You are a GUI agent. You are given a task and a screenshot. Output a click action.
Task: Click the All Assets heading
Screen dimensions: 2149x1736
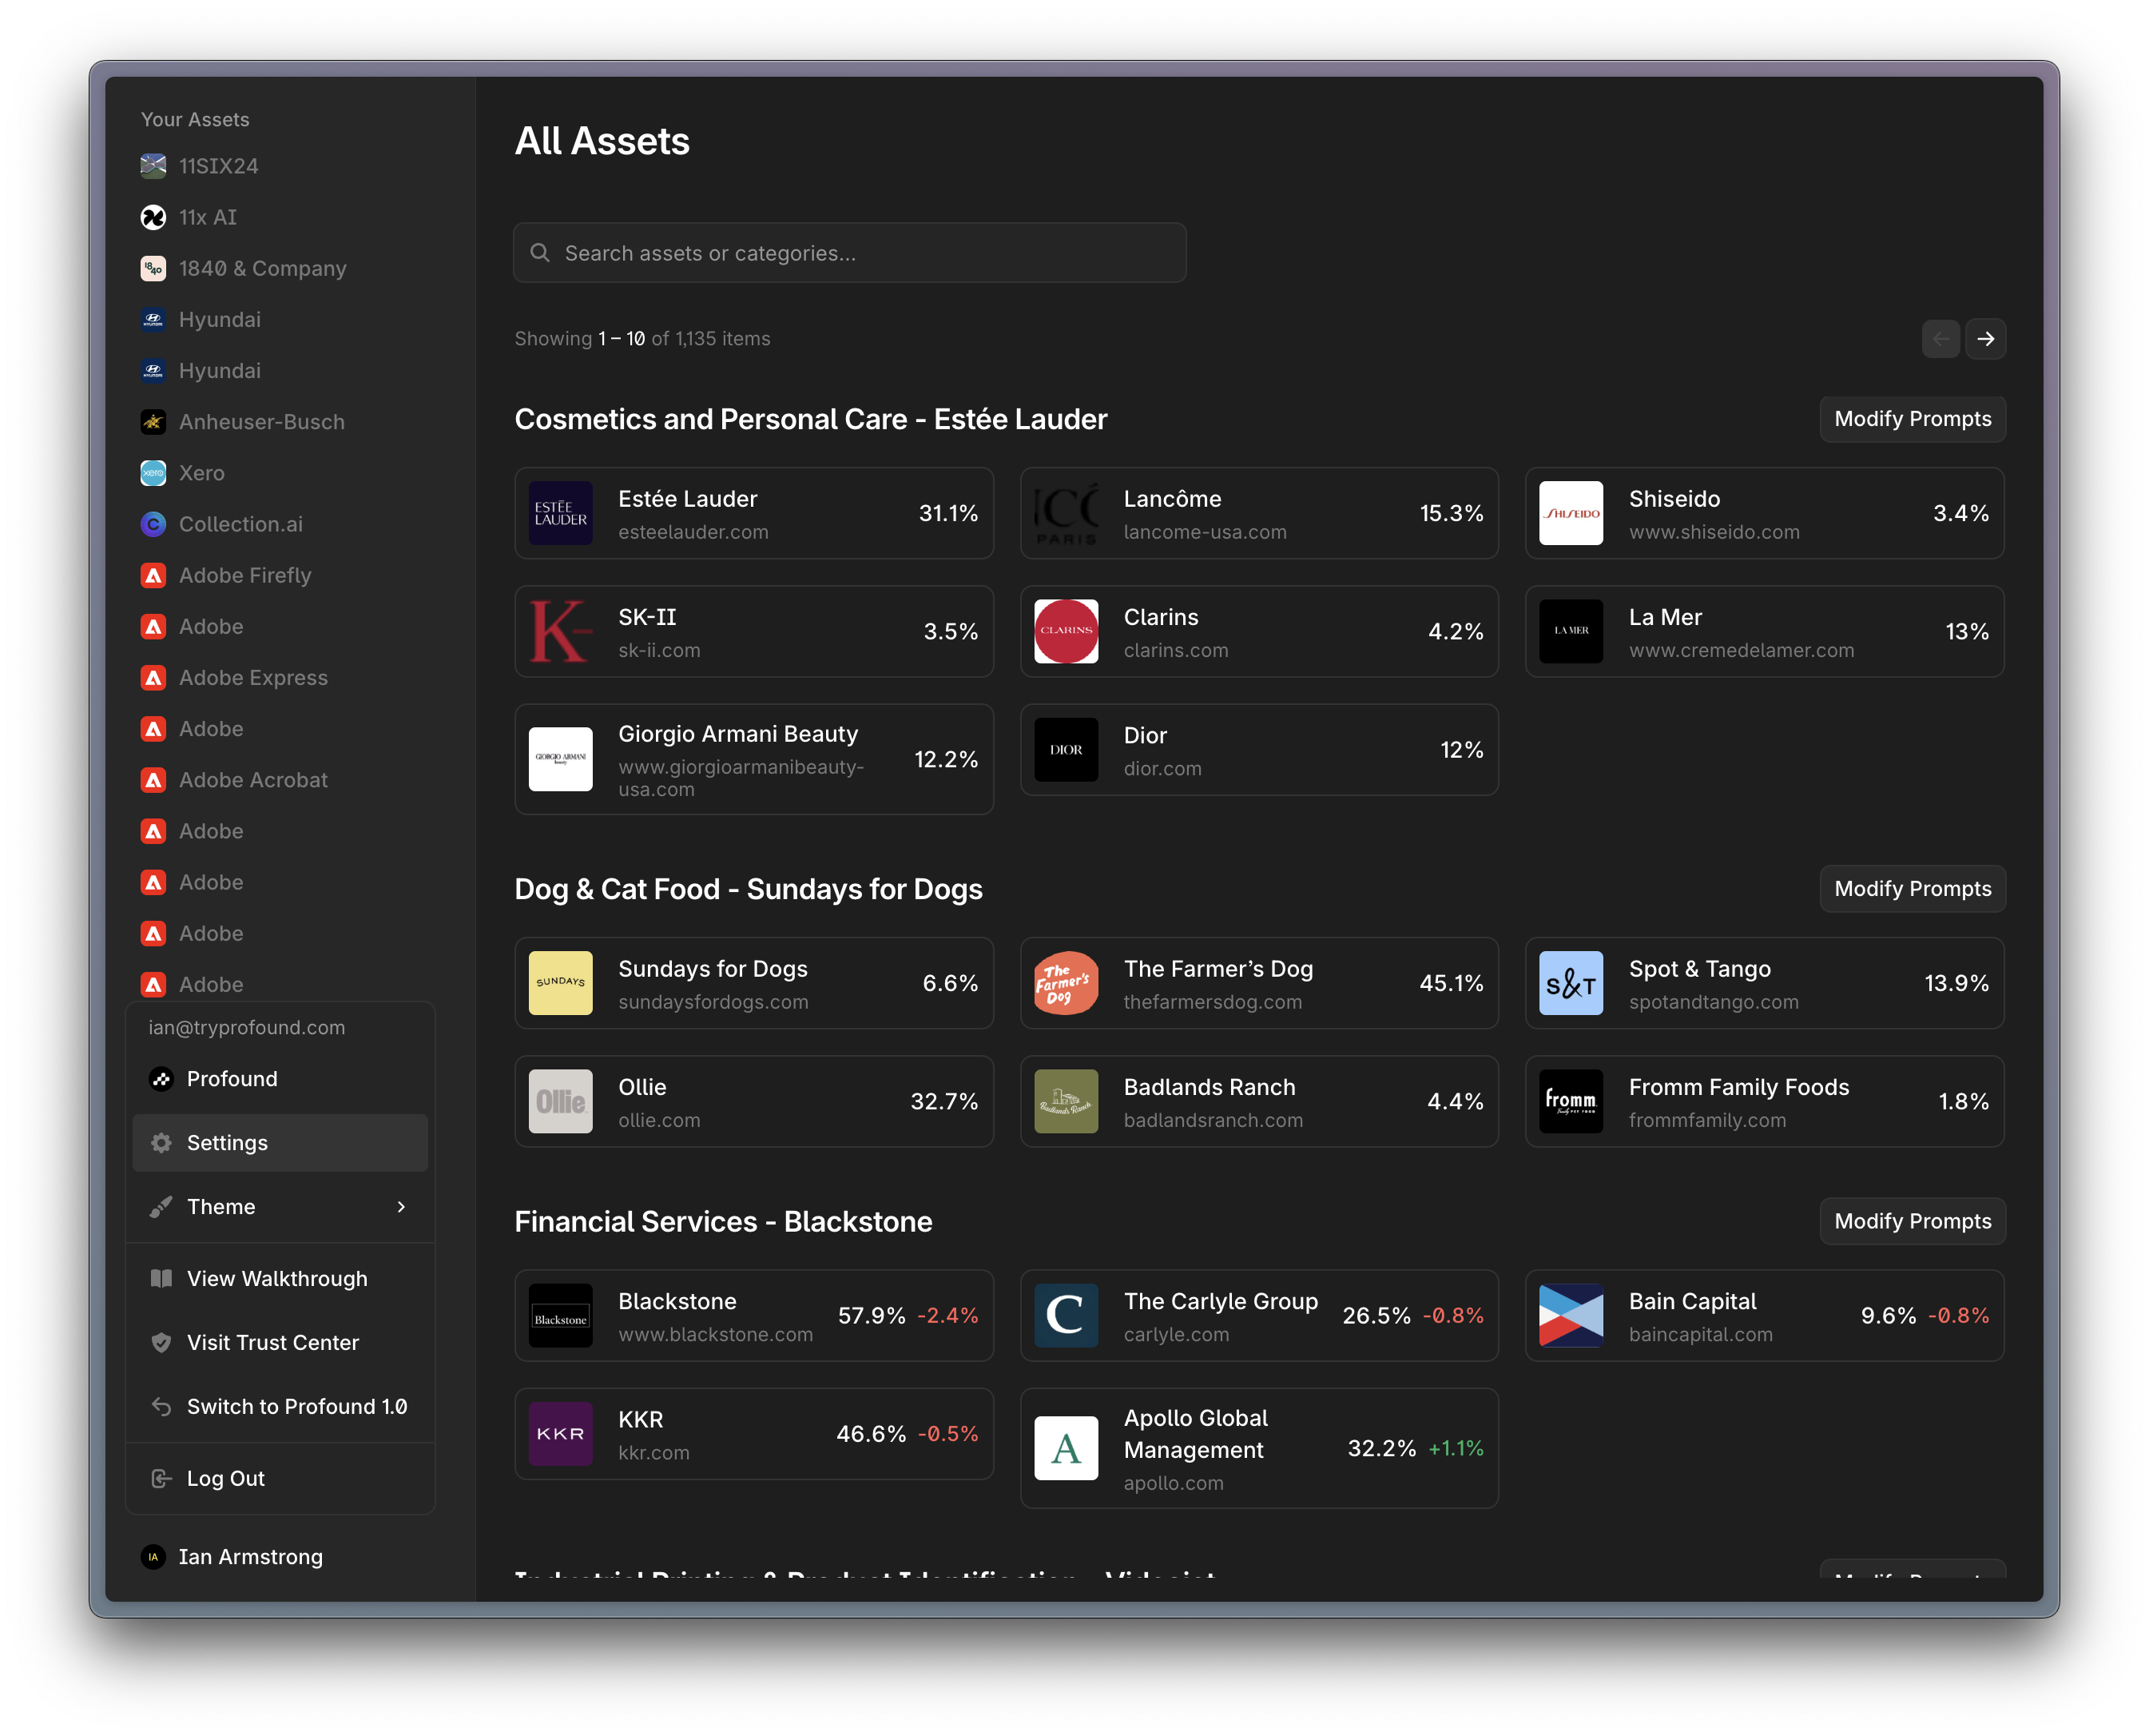tap(602, 141)
